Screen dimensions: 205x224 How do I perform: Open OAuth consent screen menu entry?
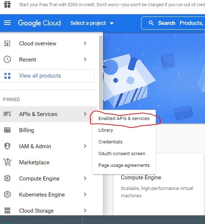click(124, 154)
